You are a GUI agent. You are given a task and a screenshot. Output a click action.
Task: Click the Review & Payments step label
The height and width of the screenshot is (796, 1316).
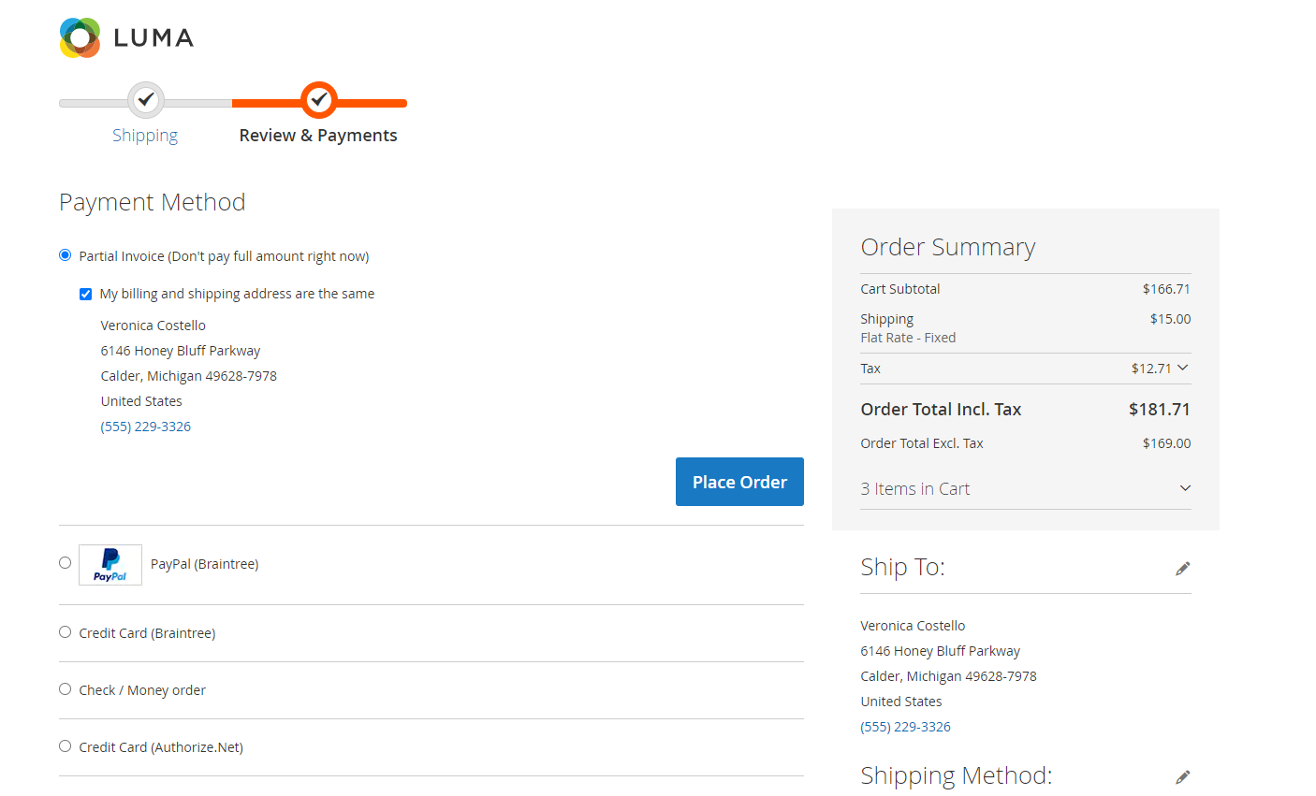coord(318,136)
